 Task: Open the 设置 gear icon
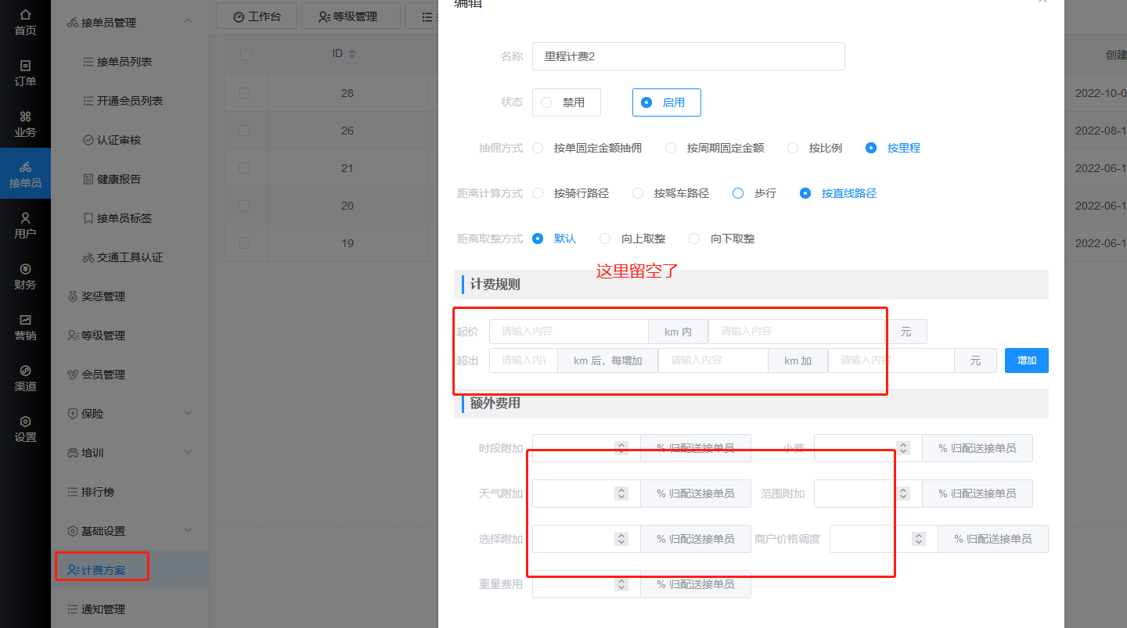25,422
